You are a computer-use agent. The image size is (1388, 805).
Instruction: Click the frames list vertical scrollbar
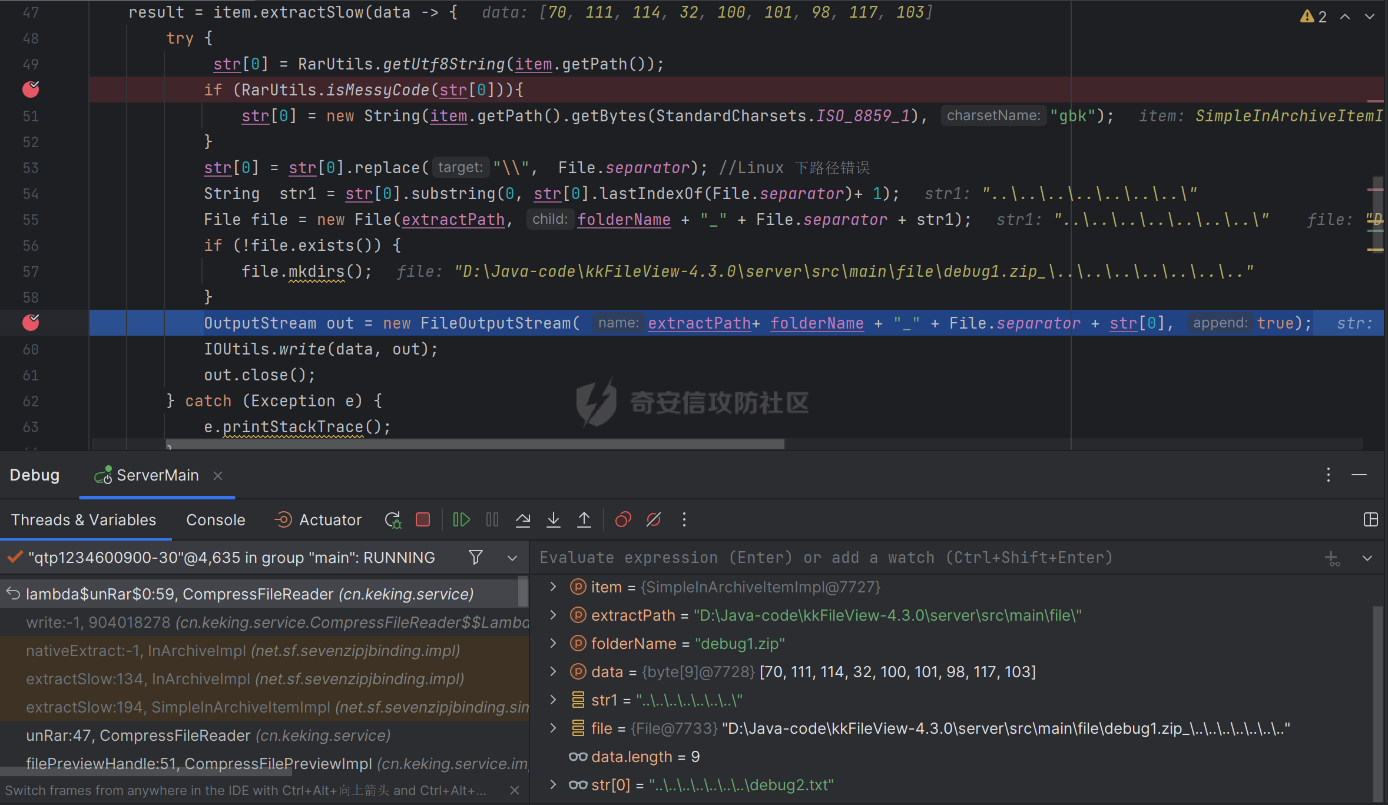point(522,592)
